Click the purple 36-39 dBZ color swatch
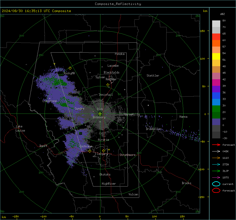236x220 pixels. (216, 89)
